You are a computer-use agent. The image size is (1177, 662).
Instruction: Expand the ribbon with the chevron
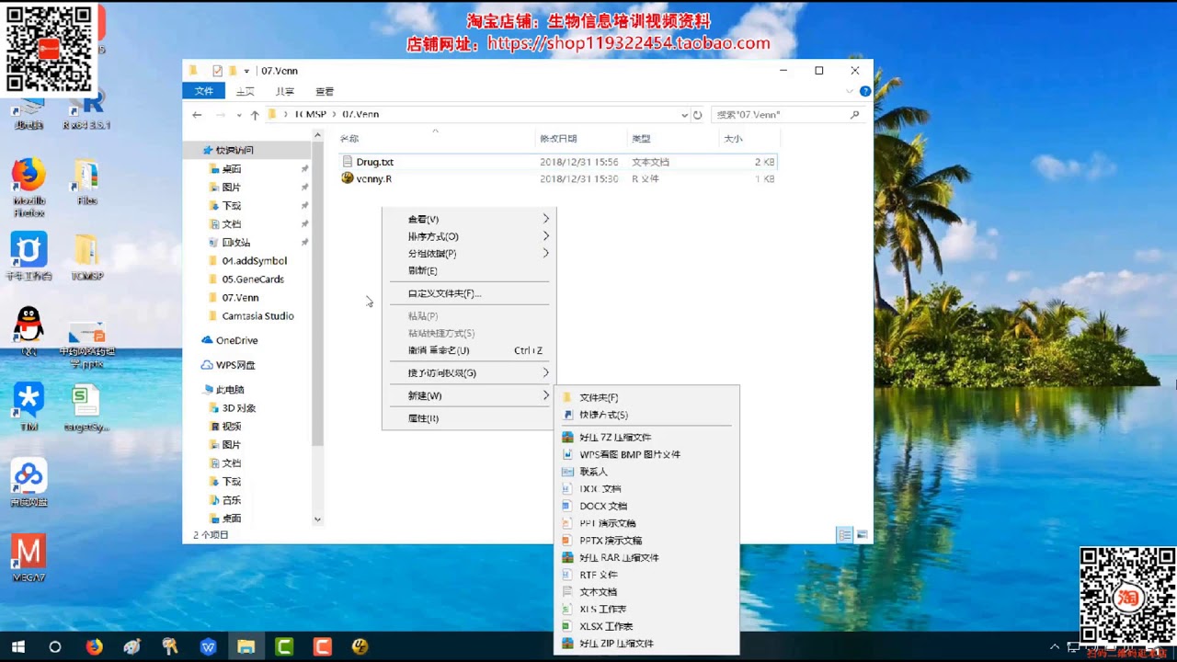pos(850,91)
